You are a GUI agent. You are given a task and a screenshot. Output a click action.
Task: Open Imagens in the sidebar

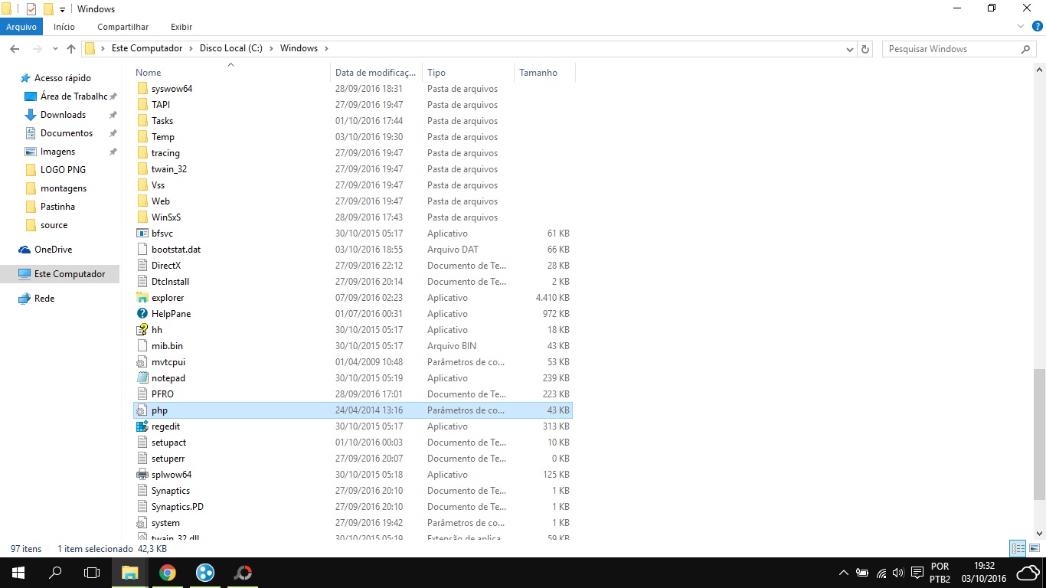pos(57,152)
